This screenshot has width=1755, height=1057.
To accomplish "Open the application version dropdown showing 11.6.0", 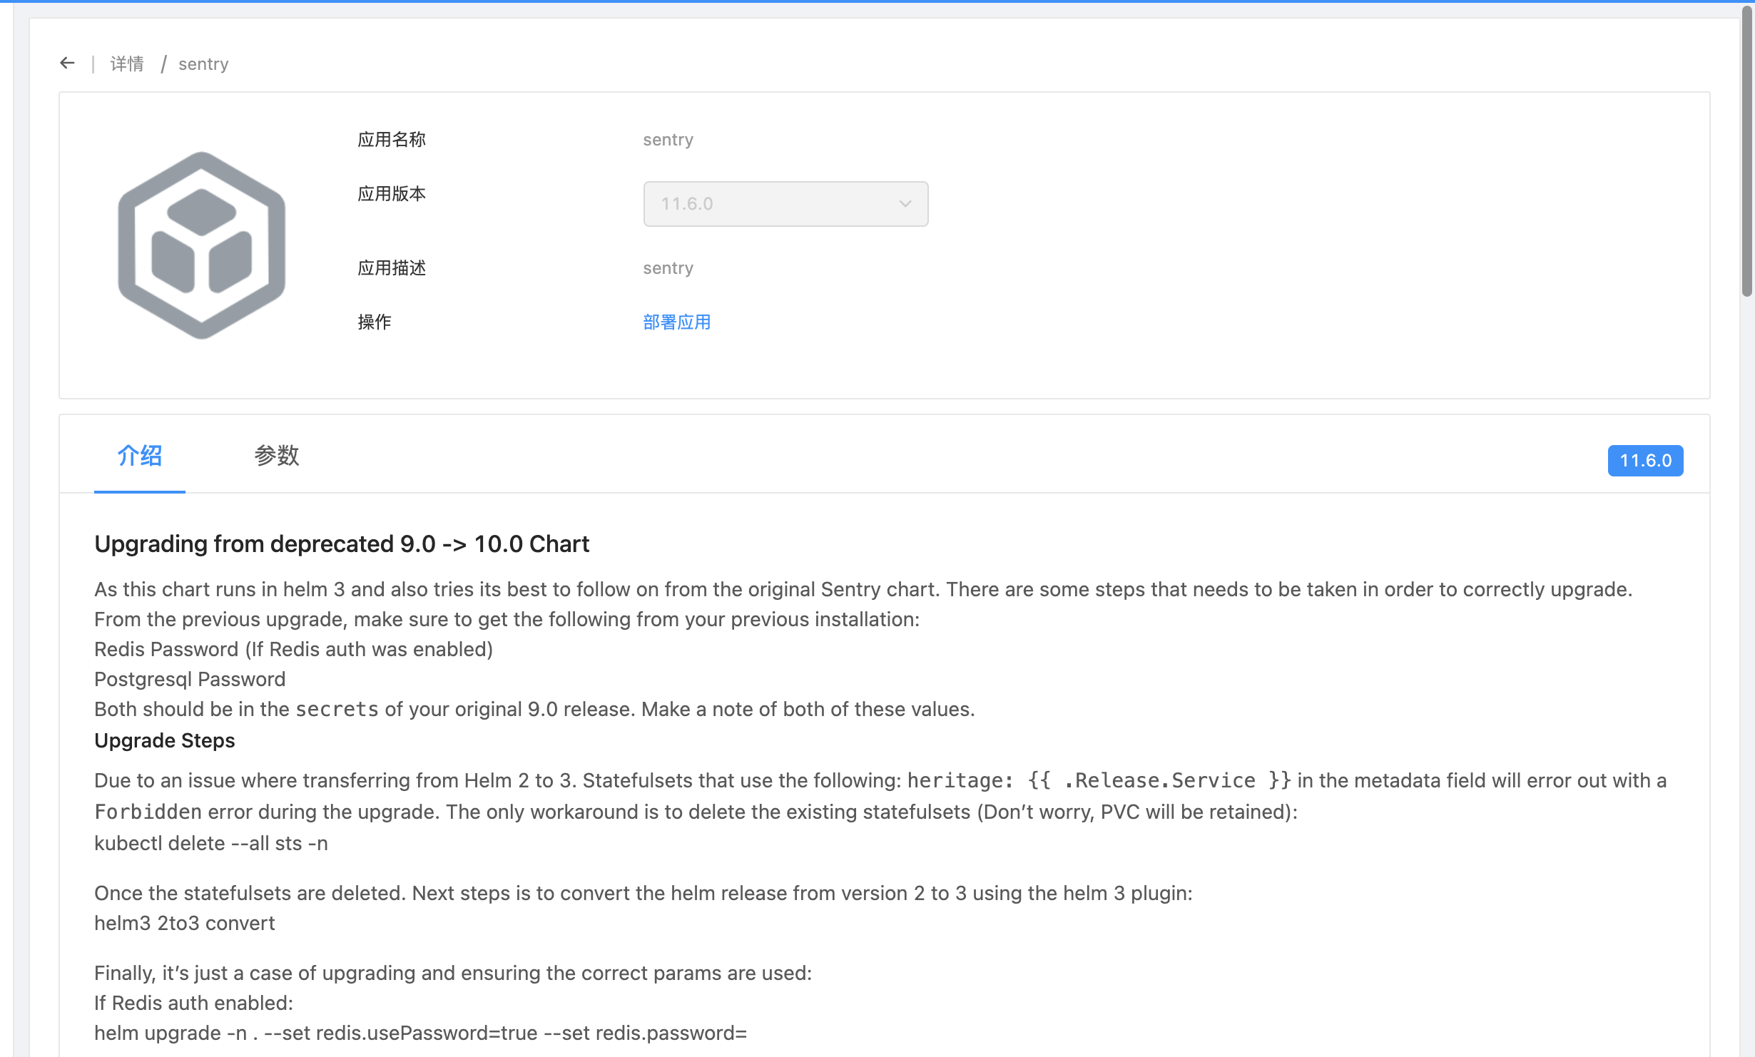I will pos(785,204).
